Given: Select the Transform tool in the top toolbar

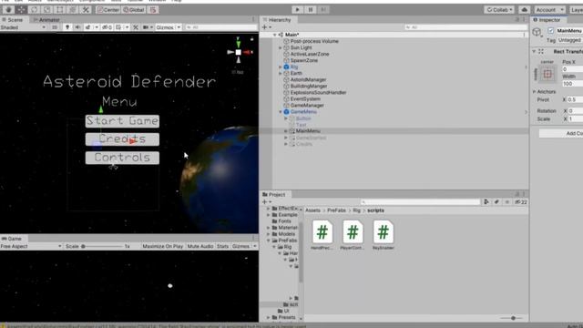Looking at the screenshot, I should [73, 10].
